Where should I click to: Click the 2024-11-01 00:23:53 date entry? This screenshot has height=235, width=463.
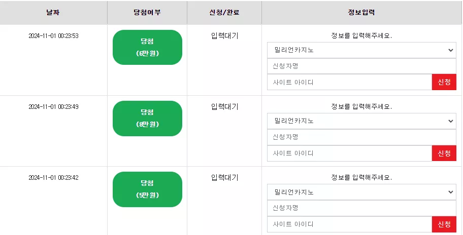(53, 35)
